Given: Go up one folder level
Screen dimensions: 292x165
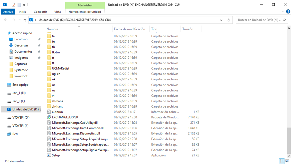Looking at the screenshot, I should pos(25,20).
